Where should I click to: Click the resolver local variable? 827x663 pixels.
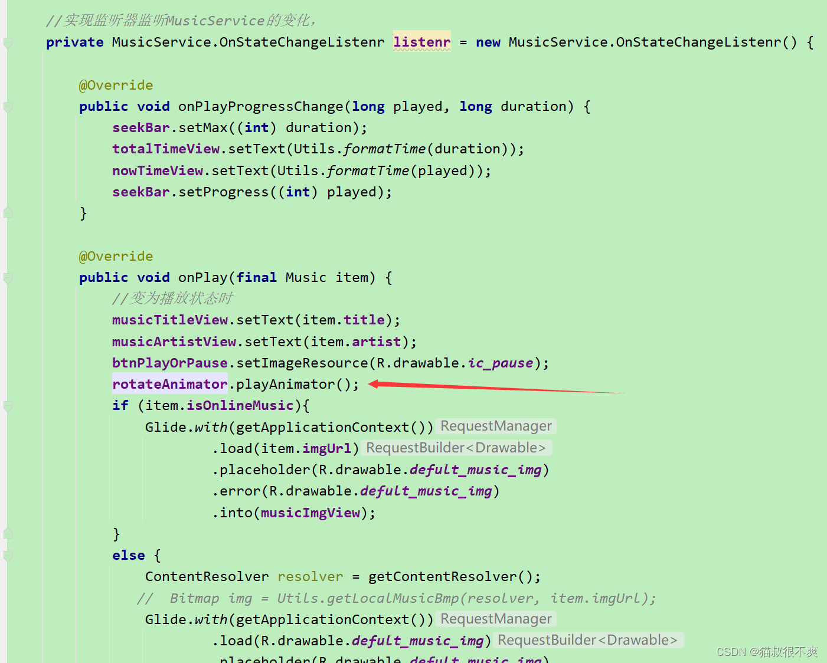310,577
